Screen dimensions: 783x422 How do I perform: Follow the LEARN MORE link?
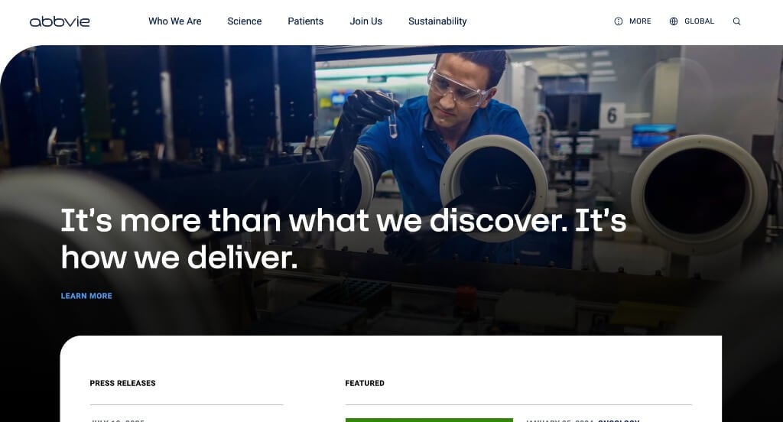pos(86,296)
